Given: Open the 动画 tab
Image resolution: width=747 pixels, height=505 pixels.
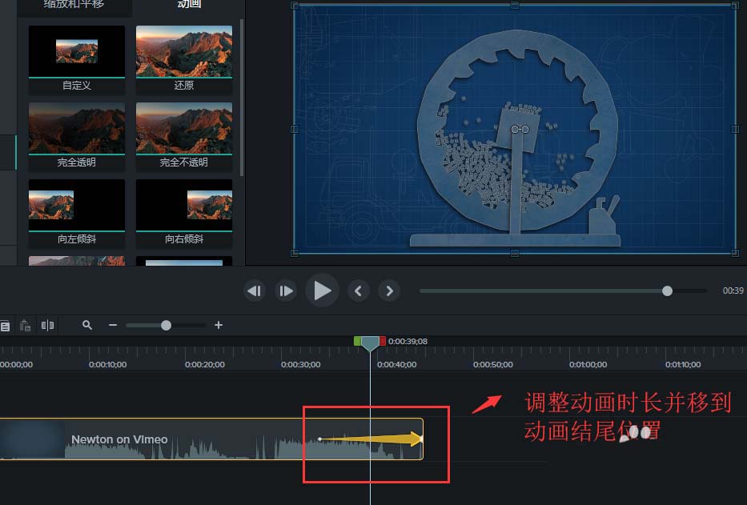Looking at the screenshot, I should coord(189,4).
